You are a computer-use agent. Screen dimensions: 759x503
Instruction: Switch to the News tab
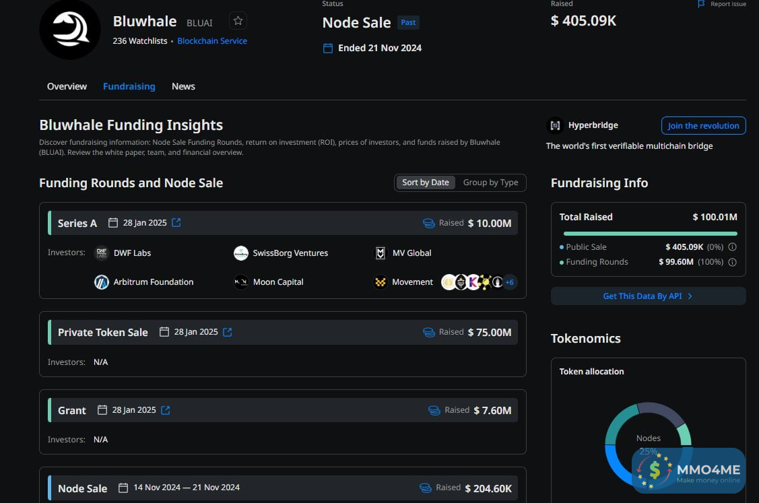183,86
